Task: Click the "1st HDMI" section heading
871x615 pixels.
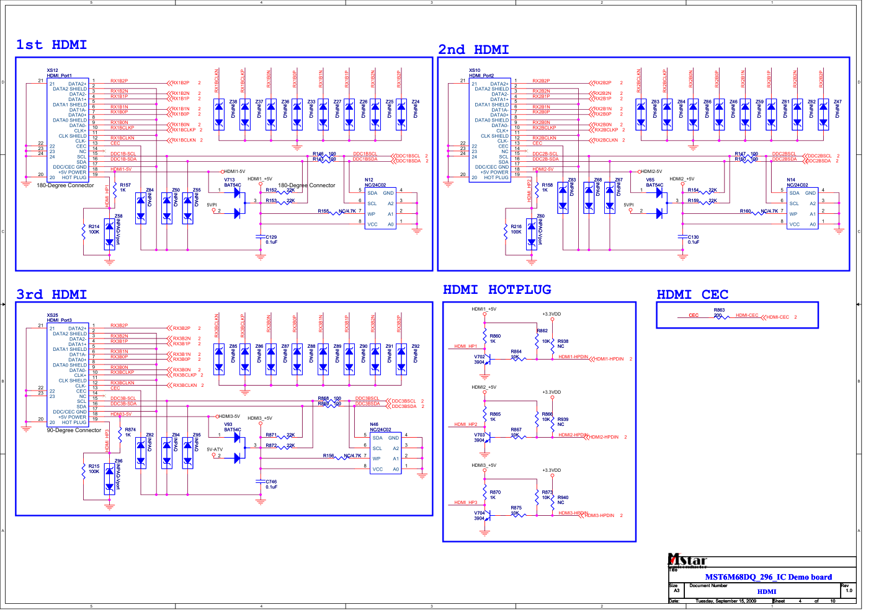Action: pyautogui.click(x=51, y=45)
